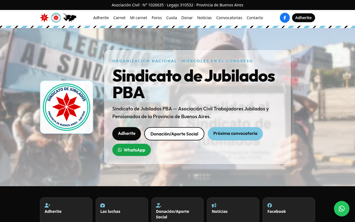Click the description paragraph starting 'Sindicato de Jubilados PBA —'
This screenshot has height=222, width=355.
(x=191, y=113)
